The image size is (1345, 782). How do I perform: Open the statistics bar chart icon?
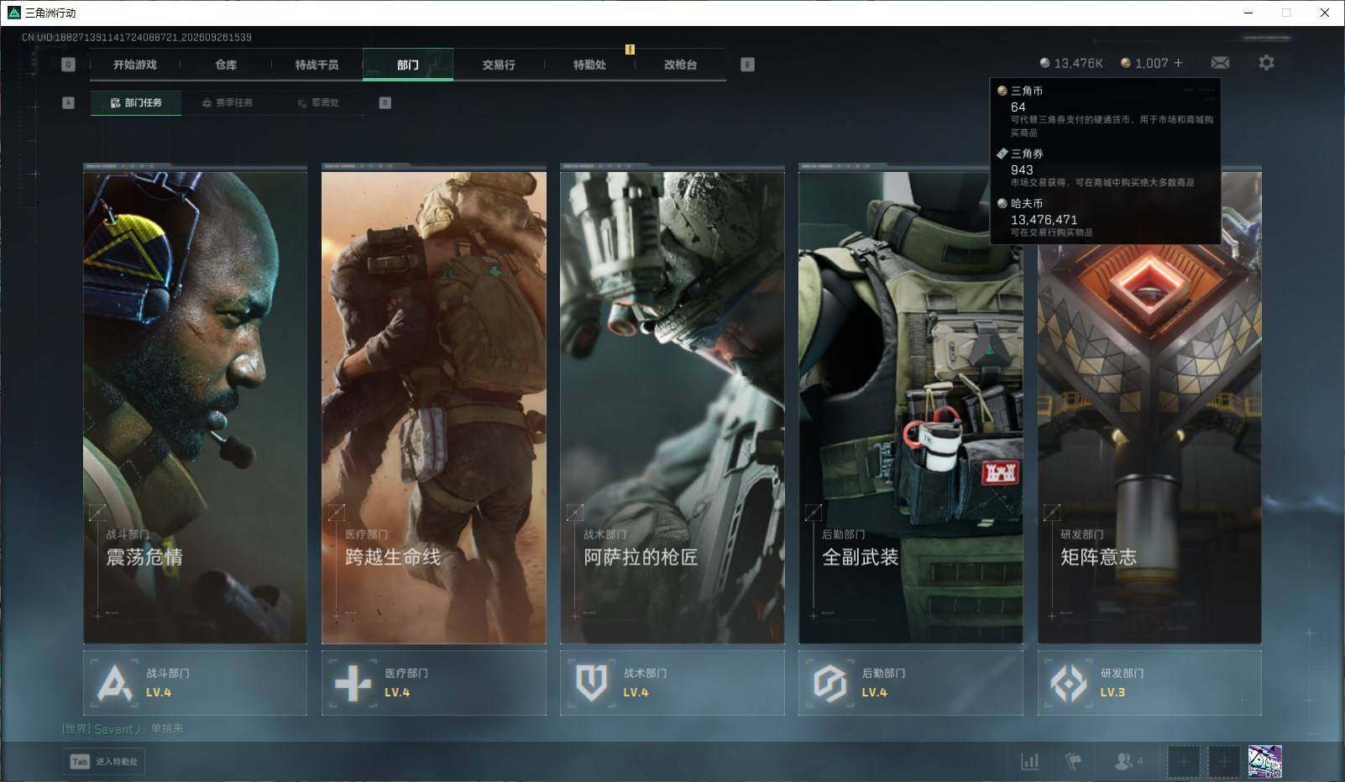coord(1029,761)
